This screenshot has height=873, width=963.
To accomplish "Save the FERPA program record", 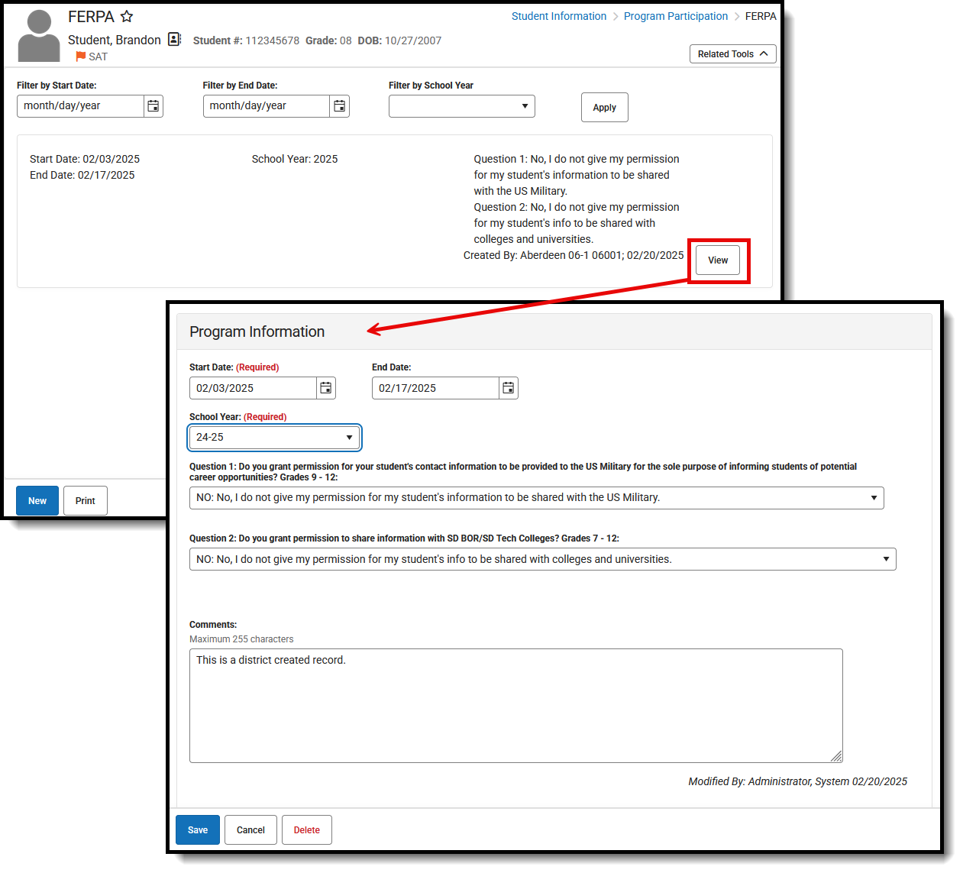I will pyautogui.click(x=197, y=829).
